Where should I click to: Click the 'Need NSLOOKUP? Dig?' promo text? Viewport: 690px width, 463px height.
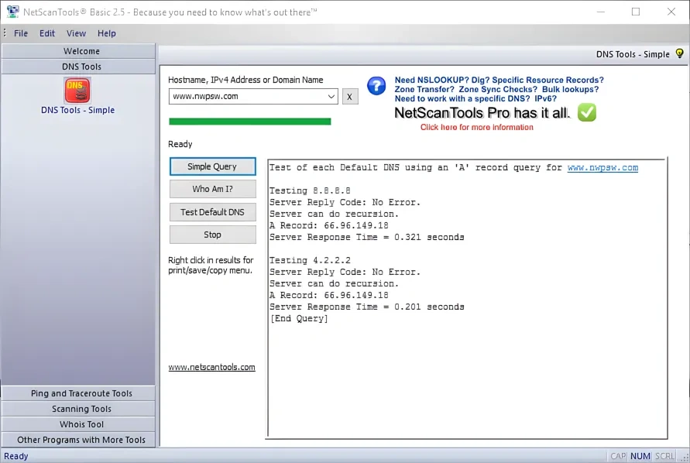[x=499, y=80]
